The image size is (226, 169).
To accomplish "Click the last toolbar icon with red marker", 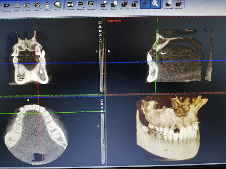I will click(x=179, y=4).
